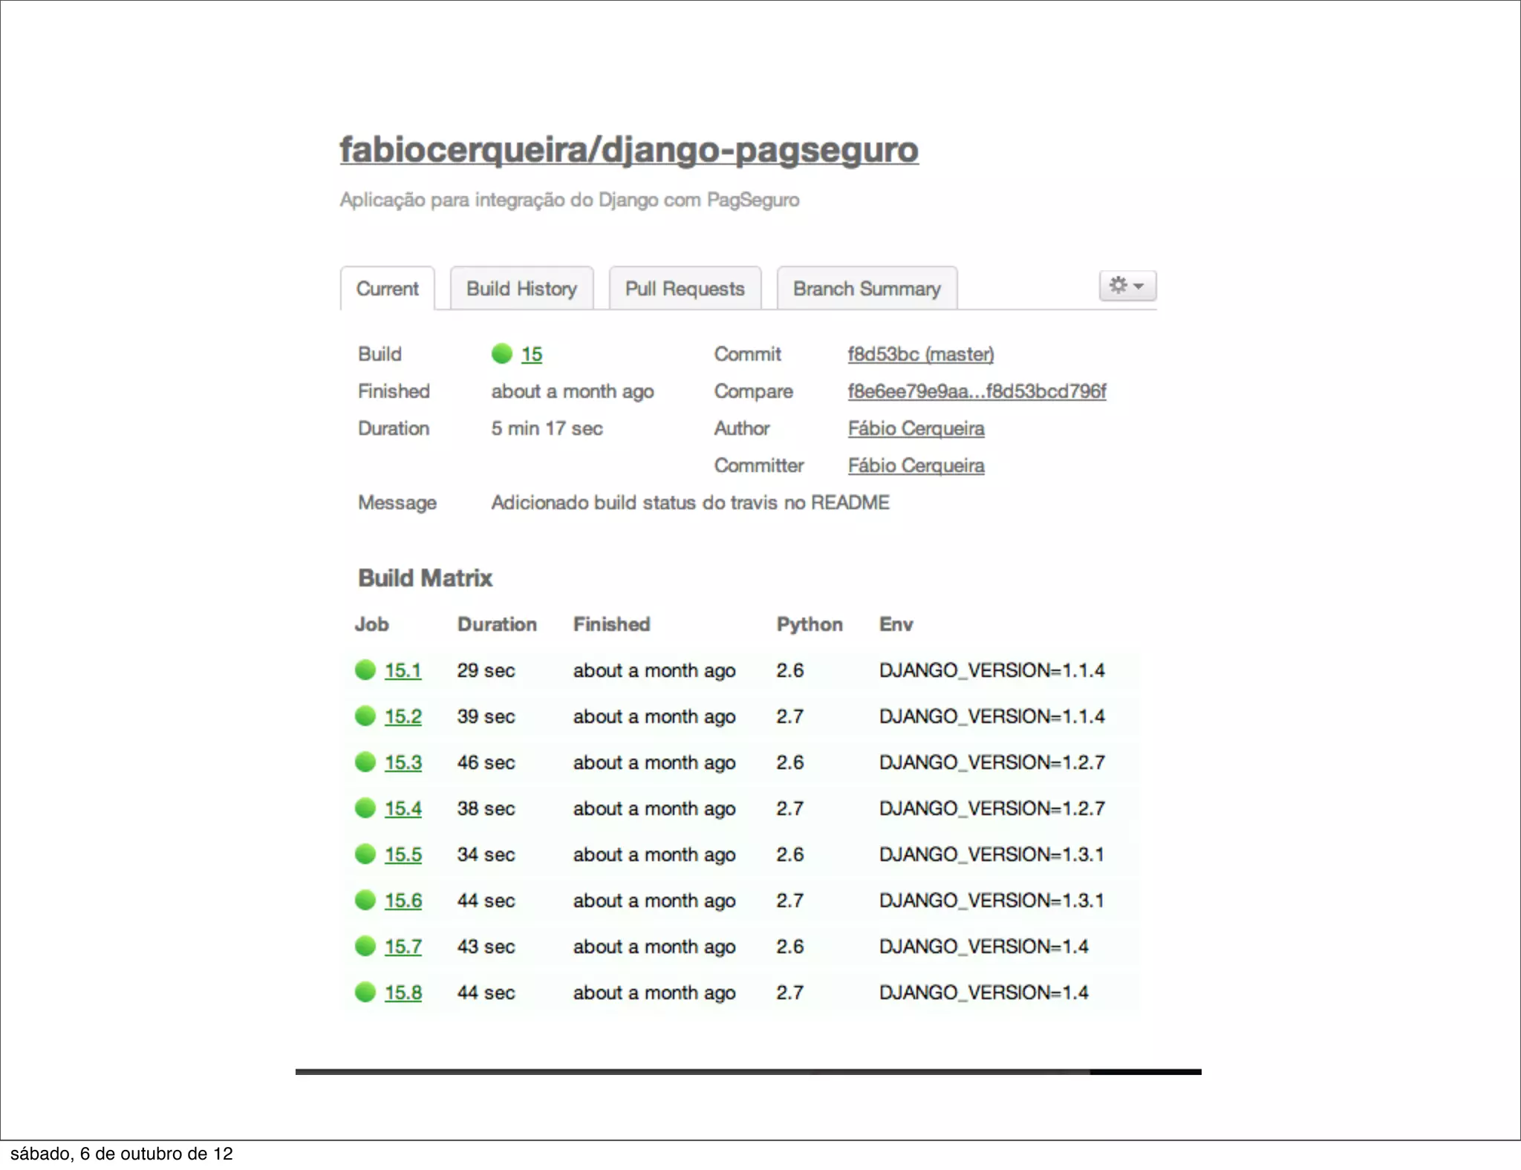
Task: Select commit message 'Adicionado build status do travis no README'
Action: [691, 503]
